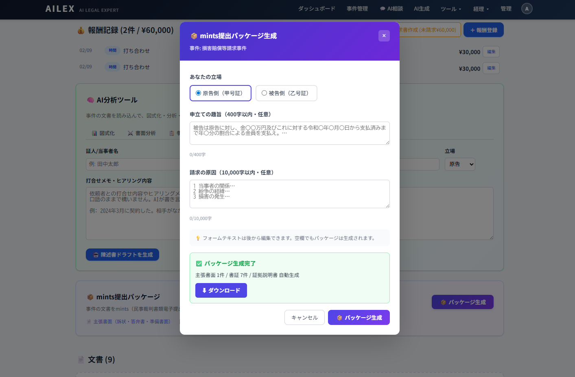Switch to the 書面分析 tab
This screenshot has width=575, height=377.
coord(142,133)
